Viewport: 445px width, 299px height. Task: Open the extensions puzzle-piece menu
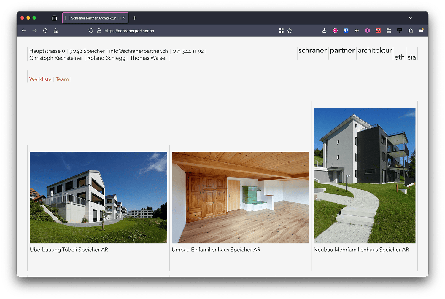coord(410,31)
